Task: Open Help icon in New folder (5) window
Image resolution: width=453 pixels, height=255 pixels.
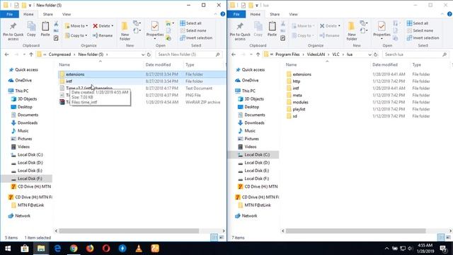Action: (x=223, y=14)
